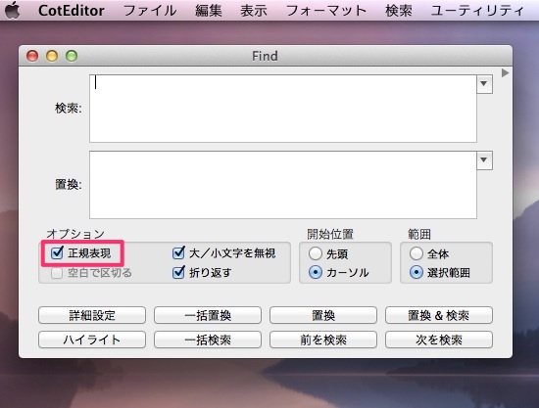Open the 検索 field history dropdown
Viewport: 539px width, 408px height.
click(484, 84)
